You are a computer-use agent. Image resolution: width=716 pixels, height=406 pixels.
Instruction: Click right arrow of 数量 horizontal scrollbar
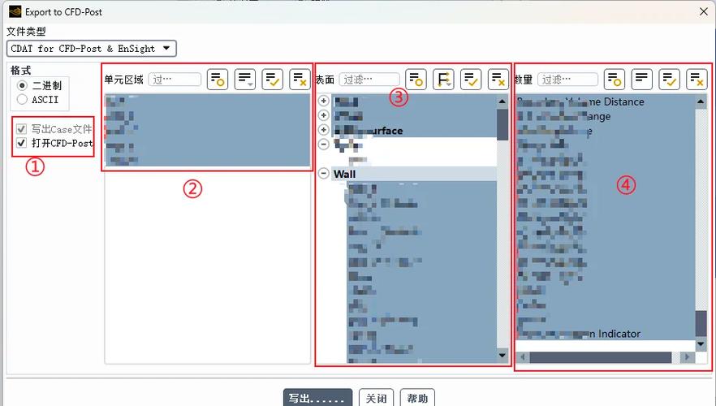(686, 356)
